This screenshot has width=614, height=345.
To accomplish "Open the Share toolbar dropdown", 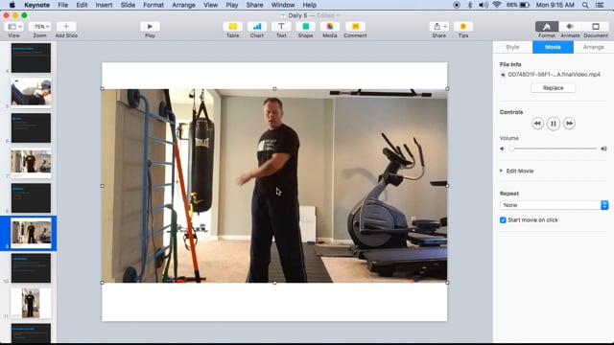I will pos(439,26).
